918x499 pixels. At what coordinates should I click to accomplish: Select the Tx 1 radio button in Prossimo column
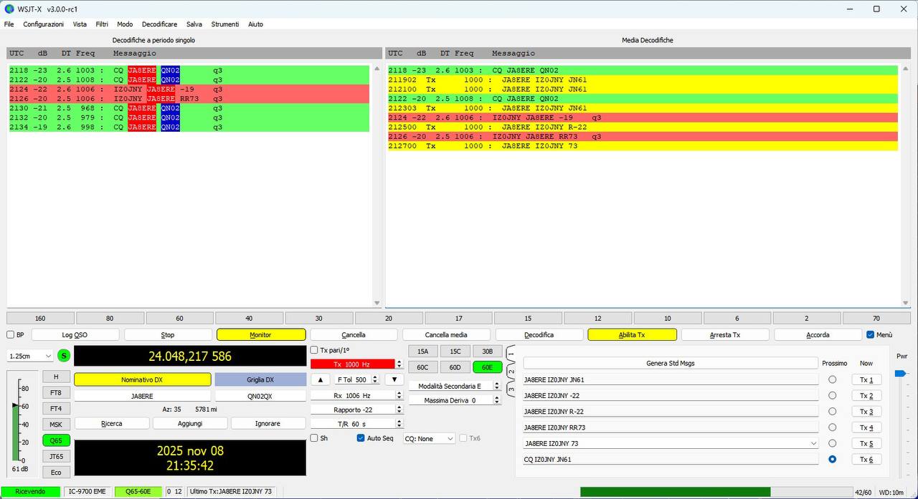point(832,379)
